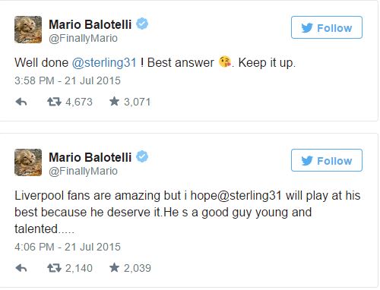380x290 pixels.
Task: Follow Mario Balotelli from second tweet
Action: 327,160
